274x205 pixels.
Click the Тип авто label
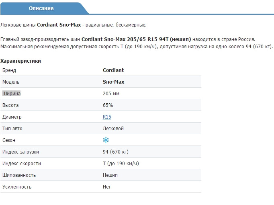pyautogui.click(x=12, y=129)
